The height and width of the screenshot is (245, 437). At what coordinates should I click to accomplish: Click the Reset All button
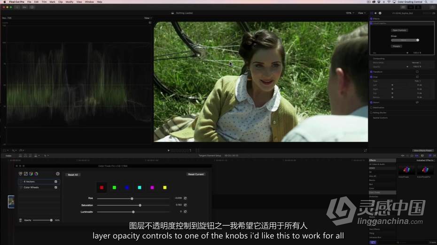point(73,175)
